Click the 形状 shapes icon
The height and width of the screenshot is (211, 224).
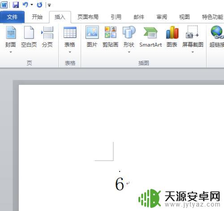[129, 32]
